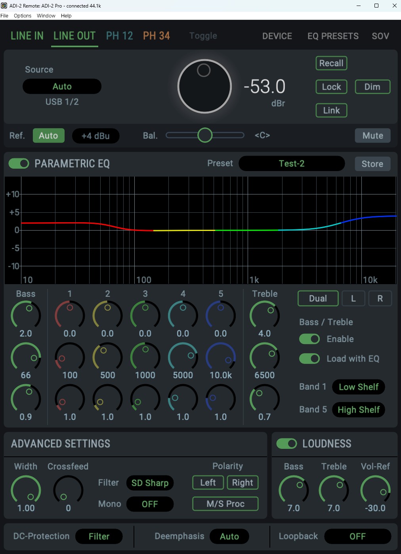
Task: Click the Bass gain knob showing 2.0
Action: 26,315
